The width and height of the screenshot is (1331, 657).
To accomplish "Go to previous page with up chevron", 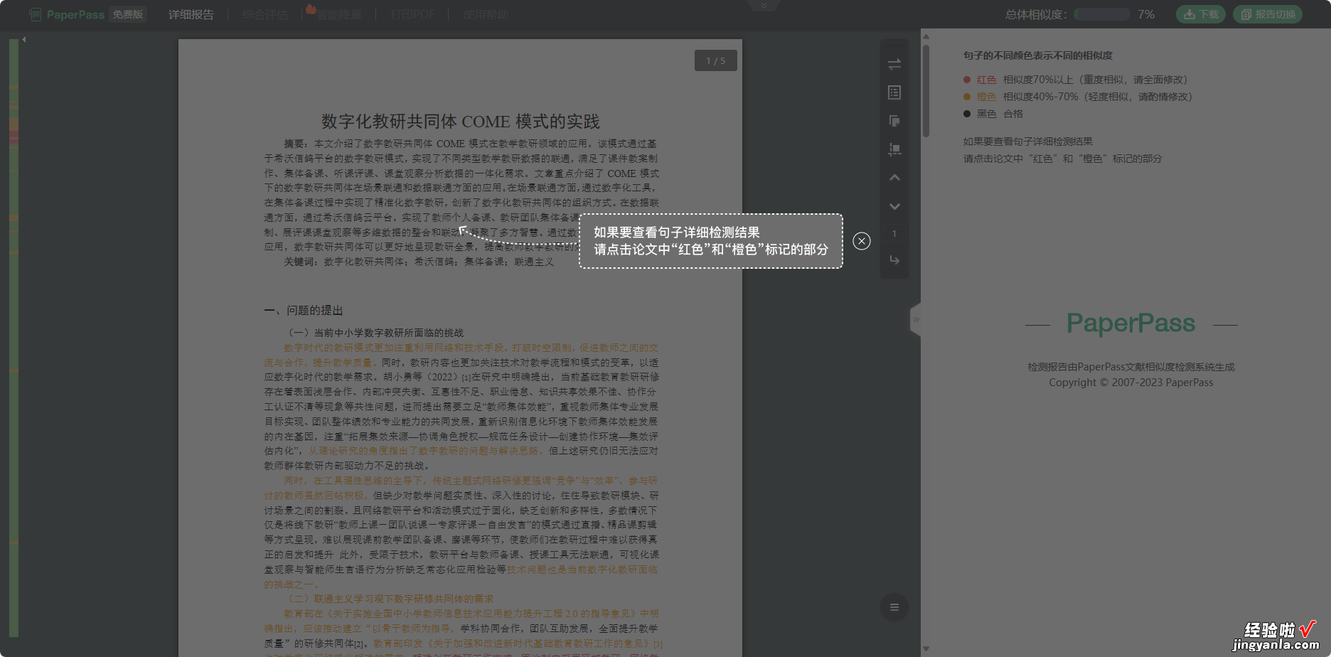I will coord(894,178).
